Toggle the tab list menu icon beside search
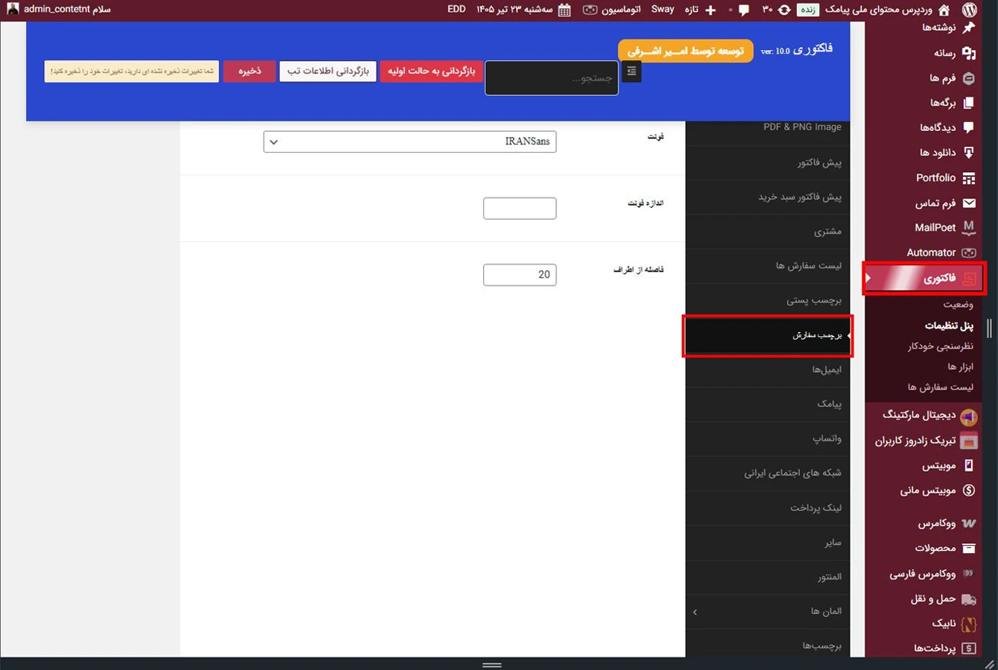 (x=632, y=71)
